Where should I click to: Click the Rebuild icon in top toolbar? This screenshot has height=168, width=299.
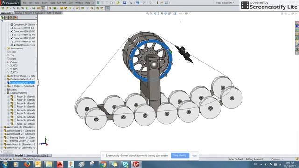tap(157, 3)
